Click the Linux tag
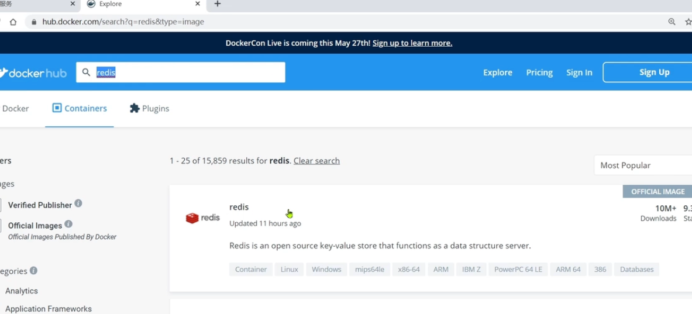The height and width of the screenshot is (314, 692). [289, 270]
